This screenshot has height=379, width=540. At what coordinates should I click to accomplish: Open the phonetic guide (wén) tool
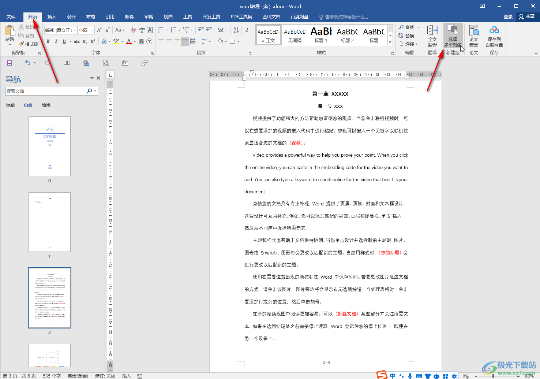click(142, 30)
